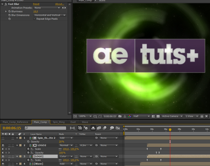This screenshot has width=210, height=166.
Task: Hide the LOGO2 layer with eye toggle
Action: [x=3, y=145]
